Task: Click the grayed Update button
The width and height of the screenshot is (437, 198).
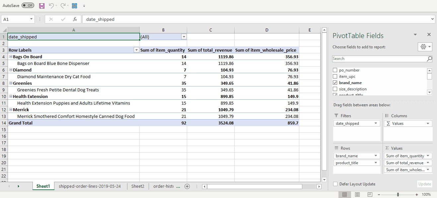Action: tap(424, 184)
